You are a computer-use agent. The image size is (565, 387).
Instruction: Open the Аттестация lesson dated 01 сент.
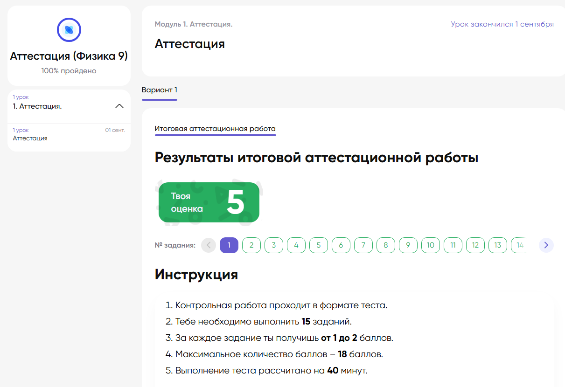[69, 134]
